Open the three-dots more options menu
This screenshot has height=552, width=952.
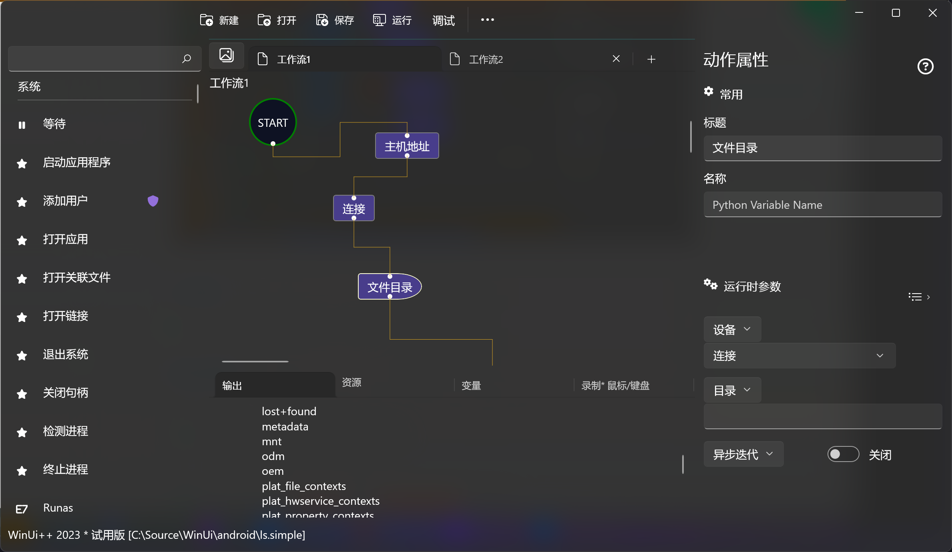(x=487, y=20)
